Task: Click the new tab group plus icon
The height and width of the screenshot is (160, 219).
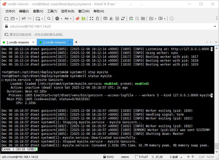Action: [151, 18]
